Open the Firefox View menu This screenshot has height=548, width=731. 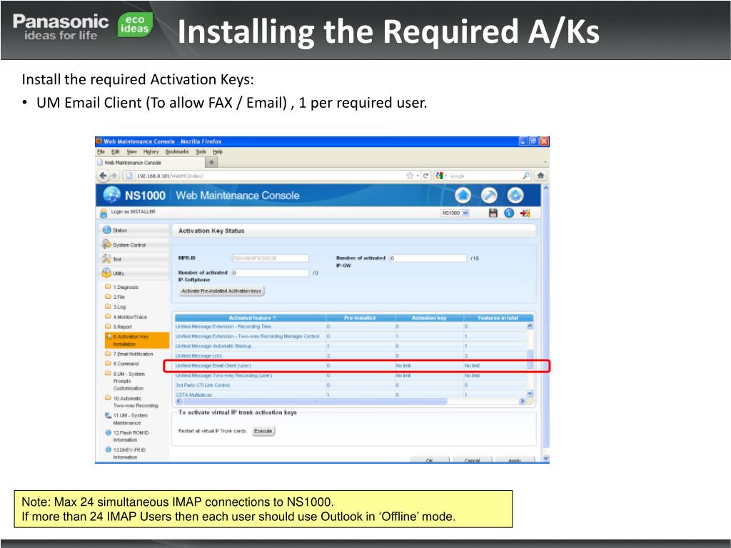click(x=132, y=151)
